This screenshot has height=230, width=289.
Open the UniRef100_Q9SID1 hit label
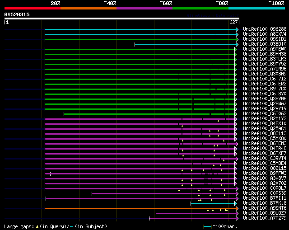click(265, 39)
